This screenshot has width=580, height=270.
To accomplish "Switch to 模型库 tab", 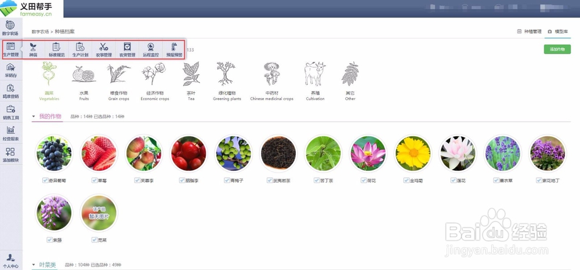I will pos(558,32).
